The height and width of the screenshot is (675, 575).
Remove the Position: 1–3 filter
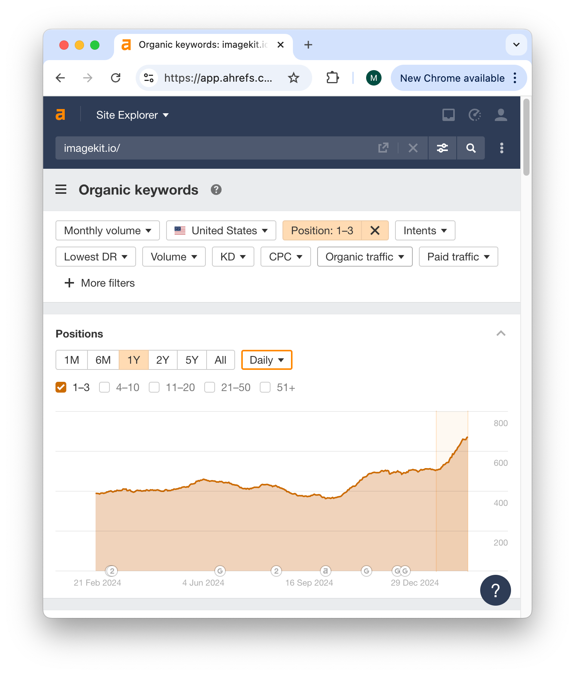(x=375, y=230)
